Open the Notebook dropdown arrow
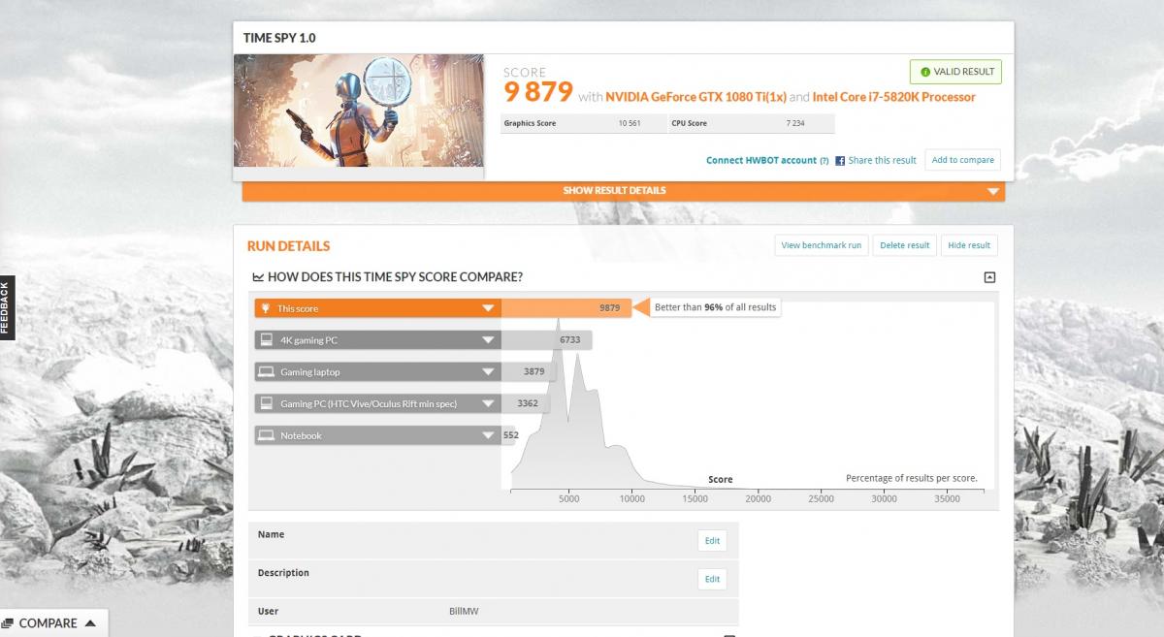 pyautogui.click(x=488, y=435)
